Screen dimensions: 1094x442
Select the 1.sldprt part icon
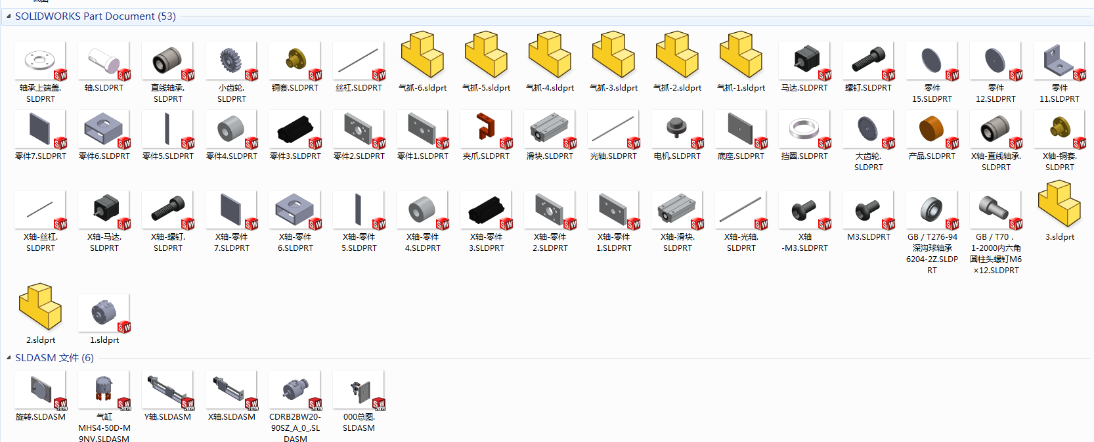(x=104, y=313)
